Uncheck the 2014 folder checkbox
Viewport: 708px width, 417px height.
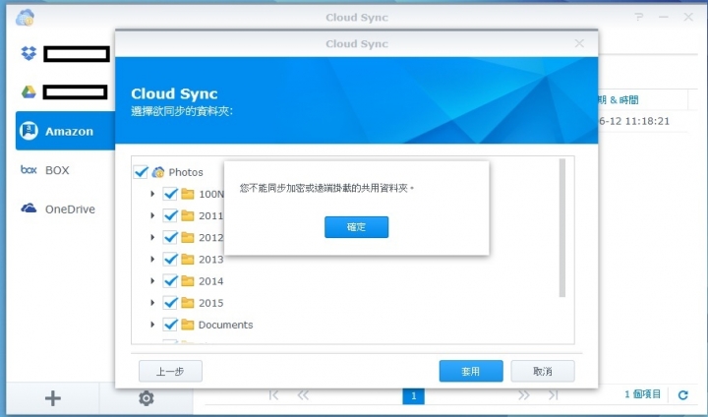coord(170,281)
